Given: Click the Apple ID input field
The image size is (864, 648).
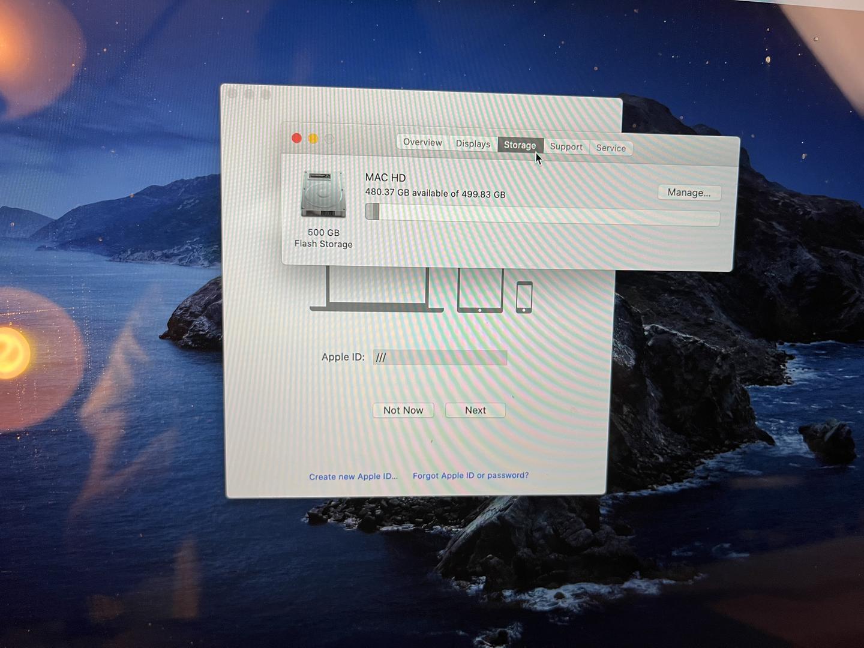Looking at the screenshot, I should pos(440,357).
